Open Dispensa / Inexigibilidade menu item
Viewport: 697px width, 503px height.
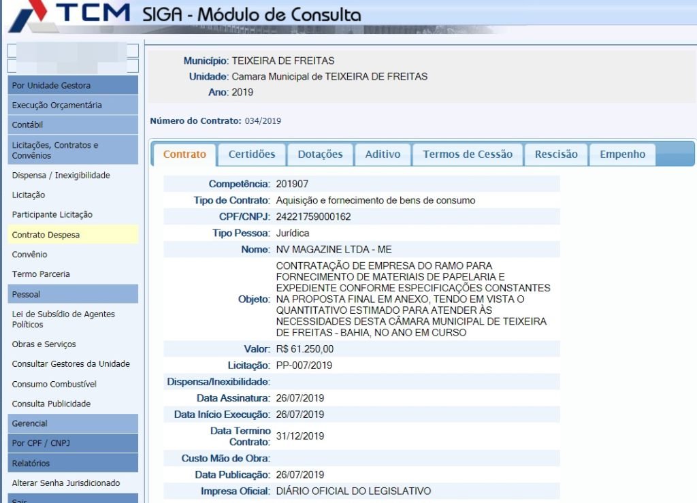pyautogui.click(x=61, y=175)
